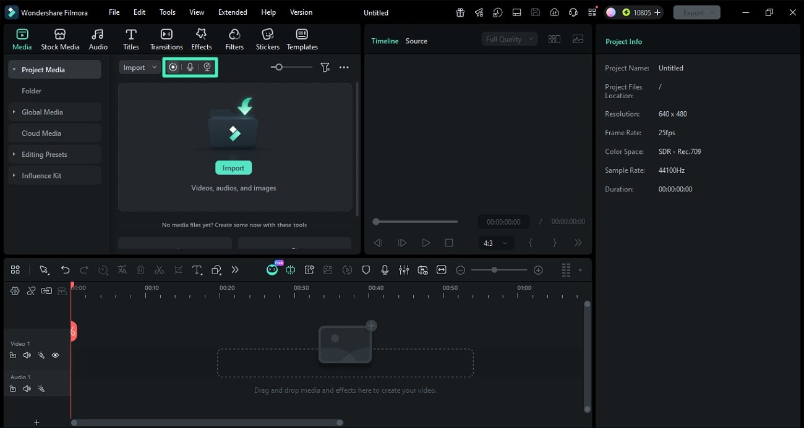Open the View menu
Viewport: 804px width, 428px height.
[x=197, y=12]
